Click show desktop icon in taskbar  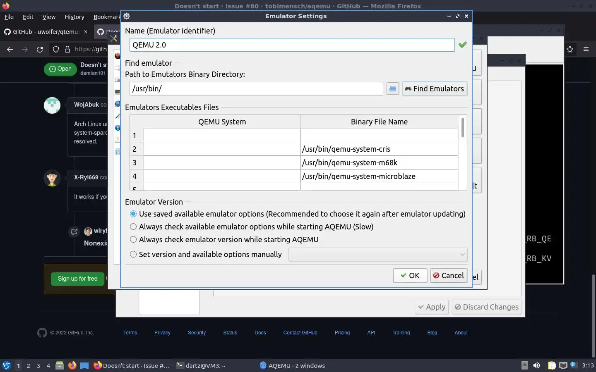[x=84, y=365]
